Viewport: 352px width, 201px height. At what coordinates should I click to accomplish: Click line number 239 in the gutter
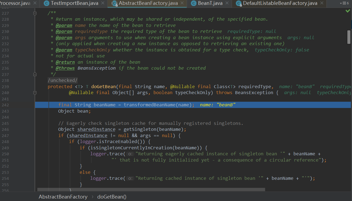pos(5,86)
